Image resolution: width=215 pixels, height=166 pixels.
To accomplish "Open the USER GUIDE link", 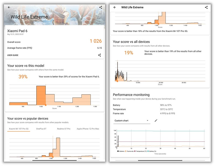I will click(13, 55).
